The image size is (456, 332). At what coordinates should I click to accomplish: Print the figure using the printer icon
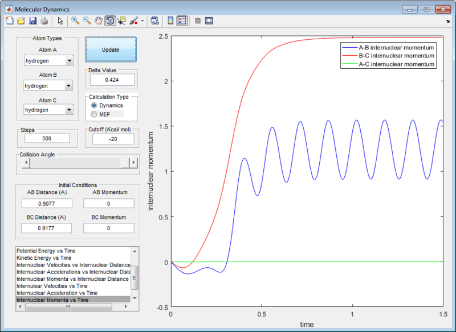click(x=44, y=20)
